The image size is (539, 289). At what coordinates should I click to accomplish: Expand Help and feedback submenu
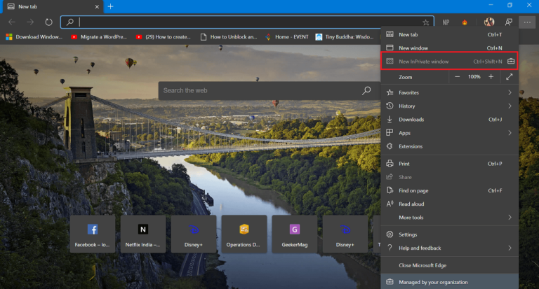point(449,248)
